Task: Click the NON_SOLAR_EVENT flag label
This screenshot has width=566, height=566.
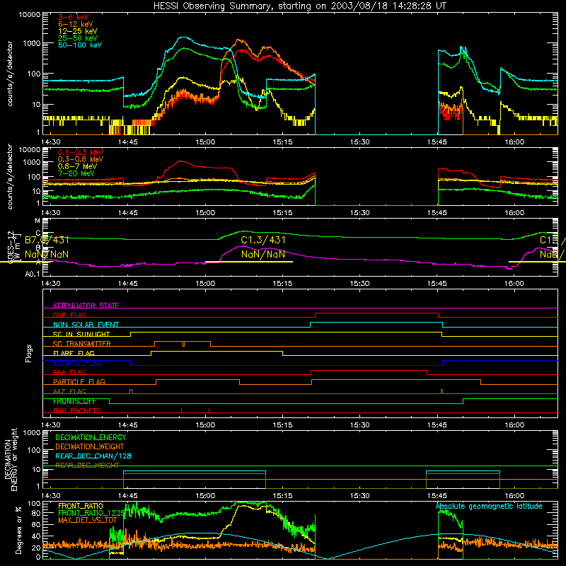Action: coord(86,325)
